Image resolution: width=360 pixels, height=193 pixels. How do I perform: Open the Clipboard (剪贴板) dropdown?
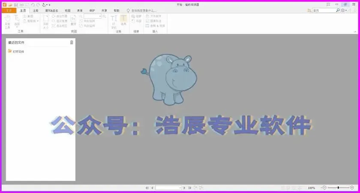(x=31, y=21)
